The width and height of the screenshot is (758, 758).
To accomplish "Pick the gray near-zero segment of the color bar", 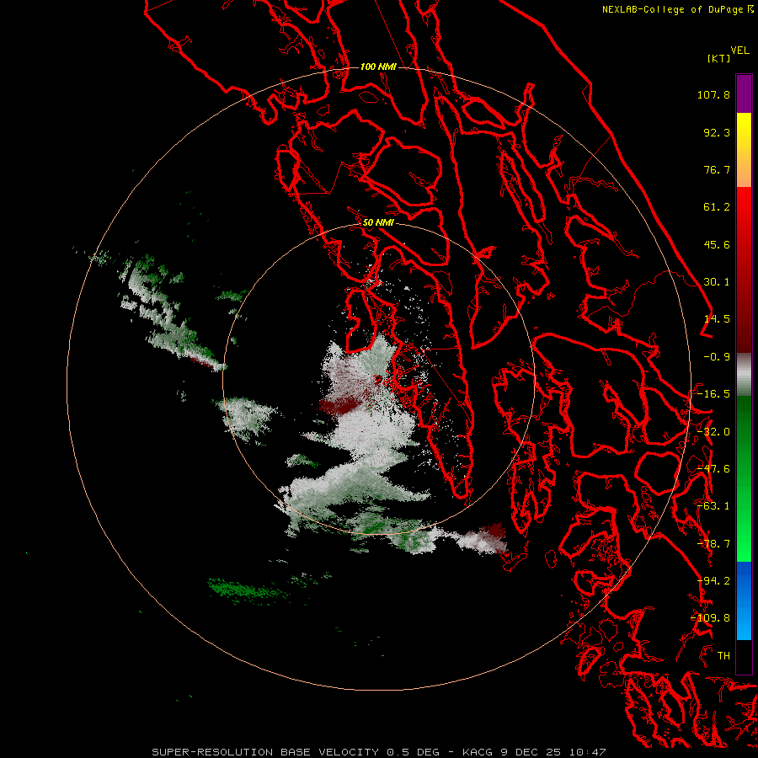I will (x=744, y=375).
